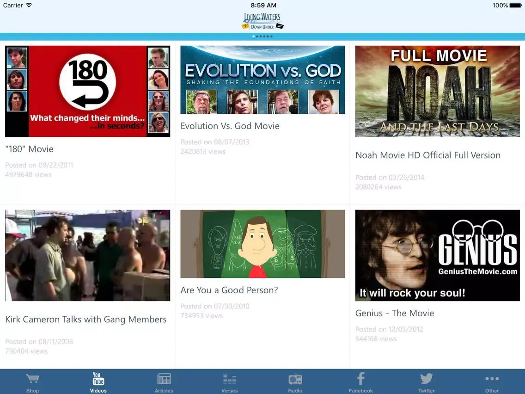
Task: Click the "2080264 views" count
Action: coord(378,187)
